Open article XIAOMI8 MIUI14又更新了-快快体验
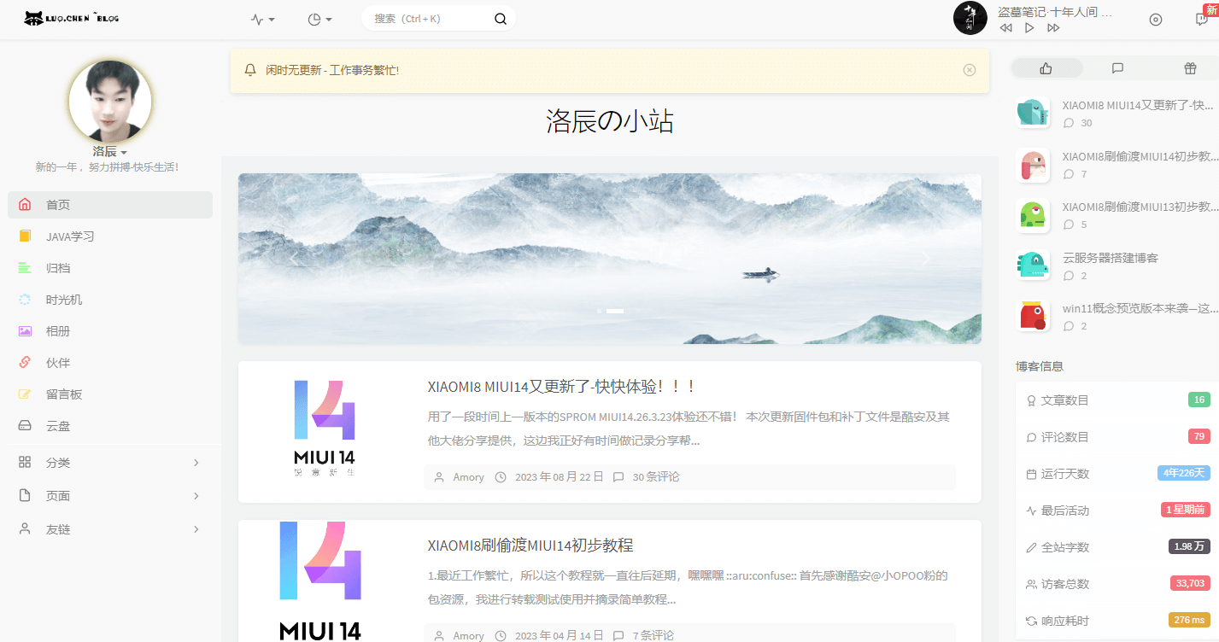The height and width of the screenshot is (642, 1219). [562, 387]
